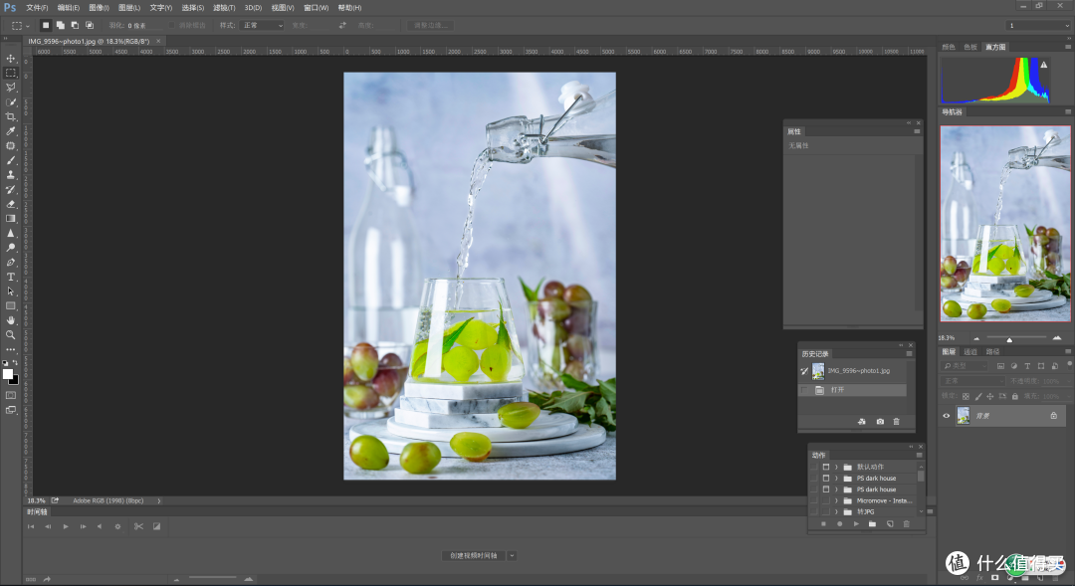Toggle the checkbox beside Micromove action set

[x=814, y=500]
